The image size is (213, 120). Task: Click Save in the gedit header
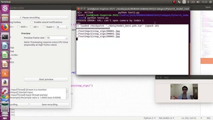tap(208, 7)
